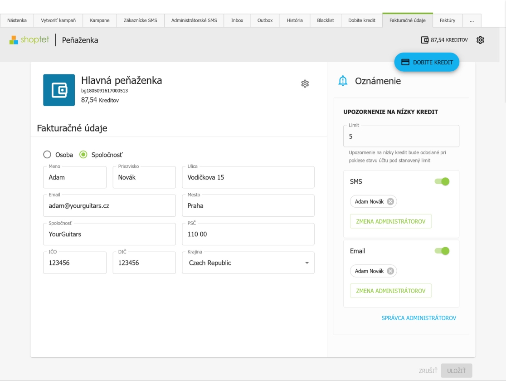Go to Kampane tab

click(100, 20)
